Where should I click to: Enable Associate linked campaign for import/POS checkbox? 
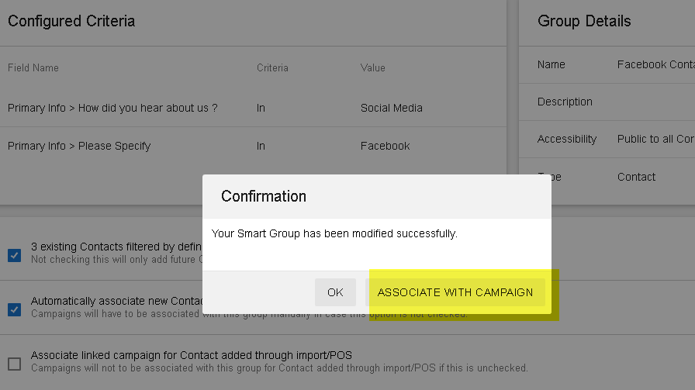pyautogui.click(x=14, y=364)
